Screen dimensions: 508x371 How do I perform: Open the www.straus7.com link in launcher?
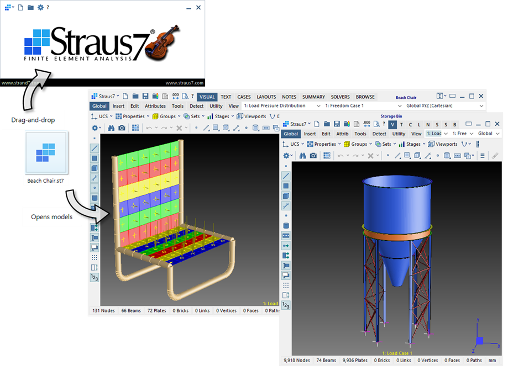(x=185, y=83)
